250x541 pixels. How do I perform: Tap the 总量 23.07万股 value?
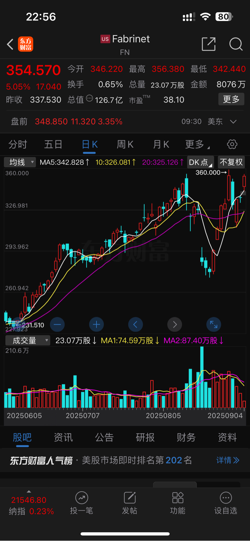pos(167,85)
